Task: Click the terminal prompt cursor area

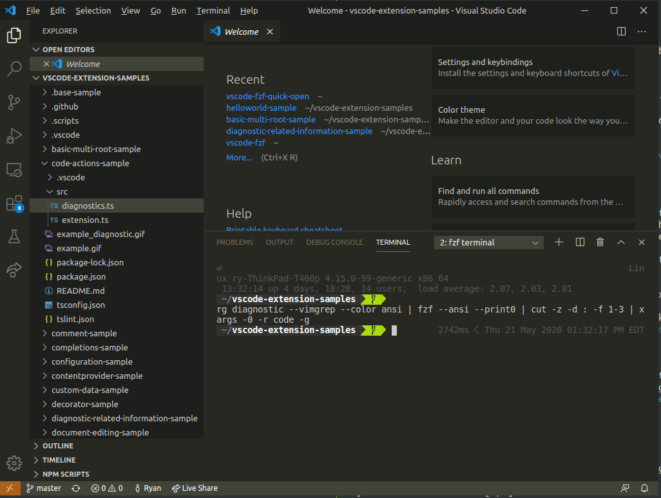Action: pos(394,330)
